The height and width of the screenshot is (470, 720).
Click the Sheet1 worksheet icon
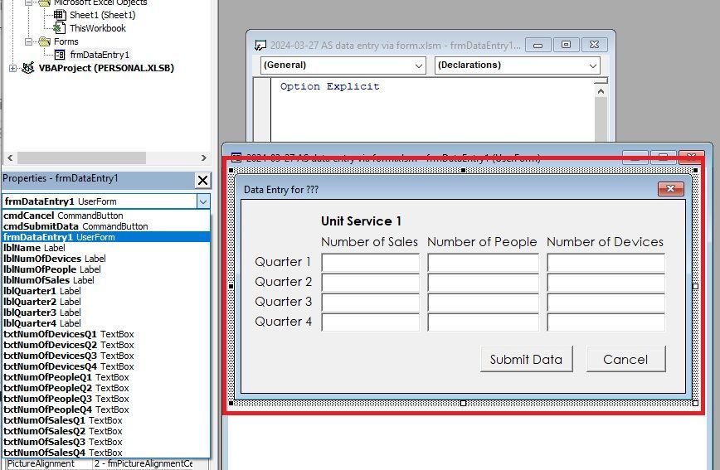(x=60, y=15)
